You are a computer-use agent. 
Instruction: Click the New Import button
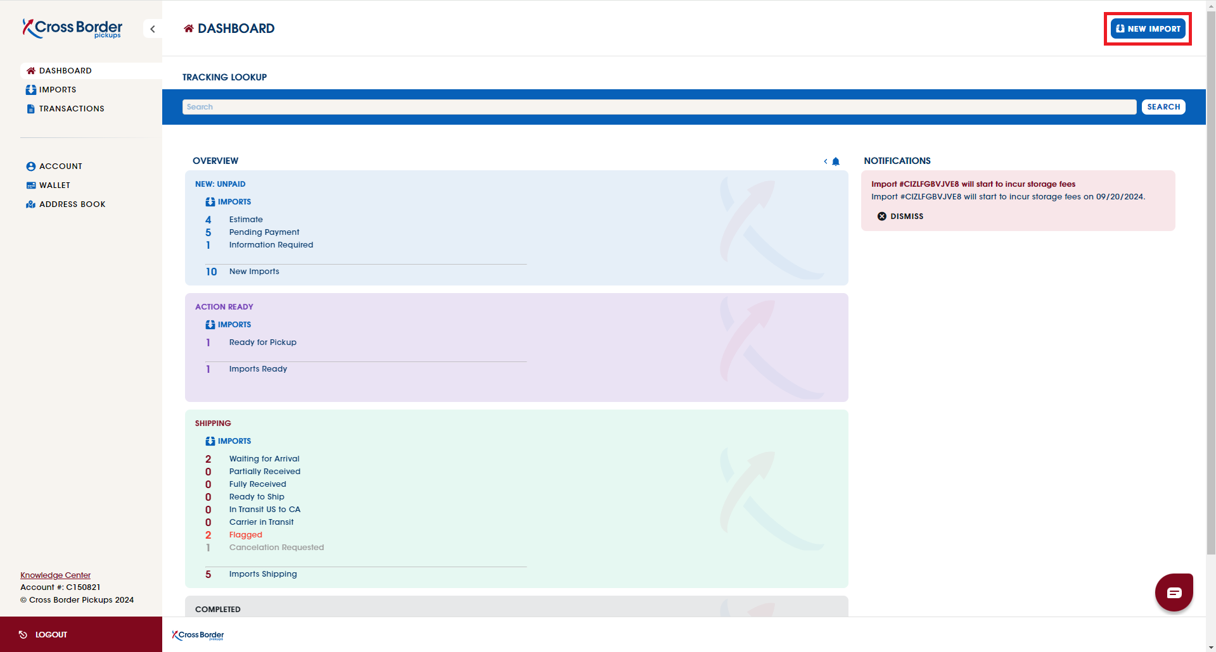tap(1148, 28)
